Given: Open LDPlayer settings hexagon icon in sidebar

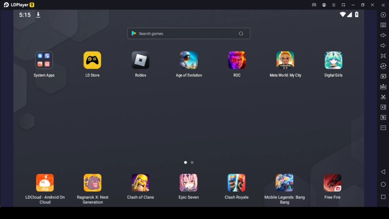Looking at the screenshot, I should tap(383, 15).
